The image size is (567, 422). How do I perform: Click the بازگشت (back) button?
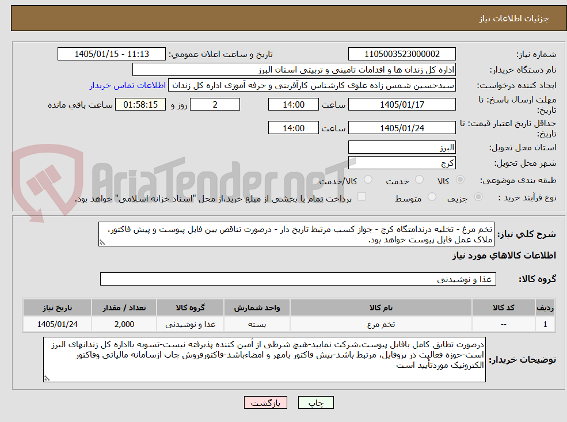(x=265, y=402)
